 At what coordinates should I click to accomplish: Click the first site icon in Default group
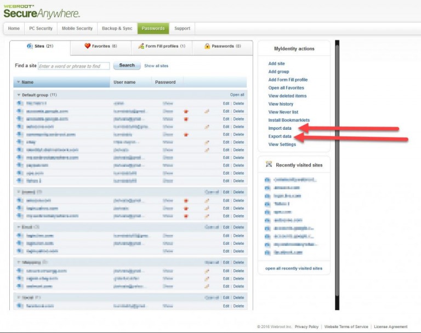(x=20, y=104)
